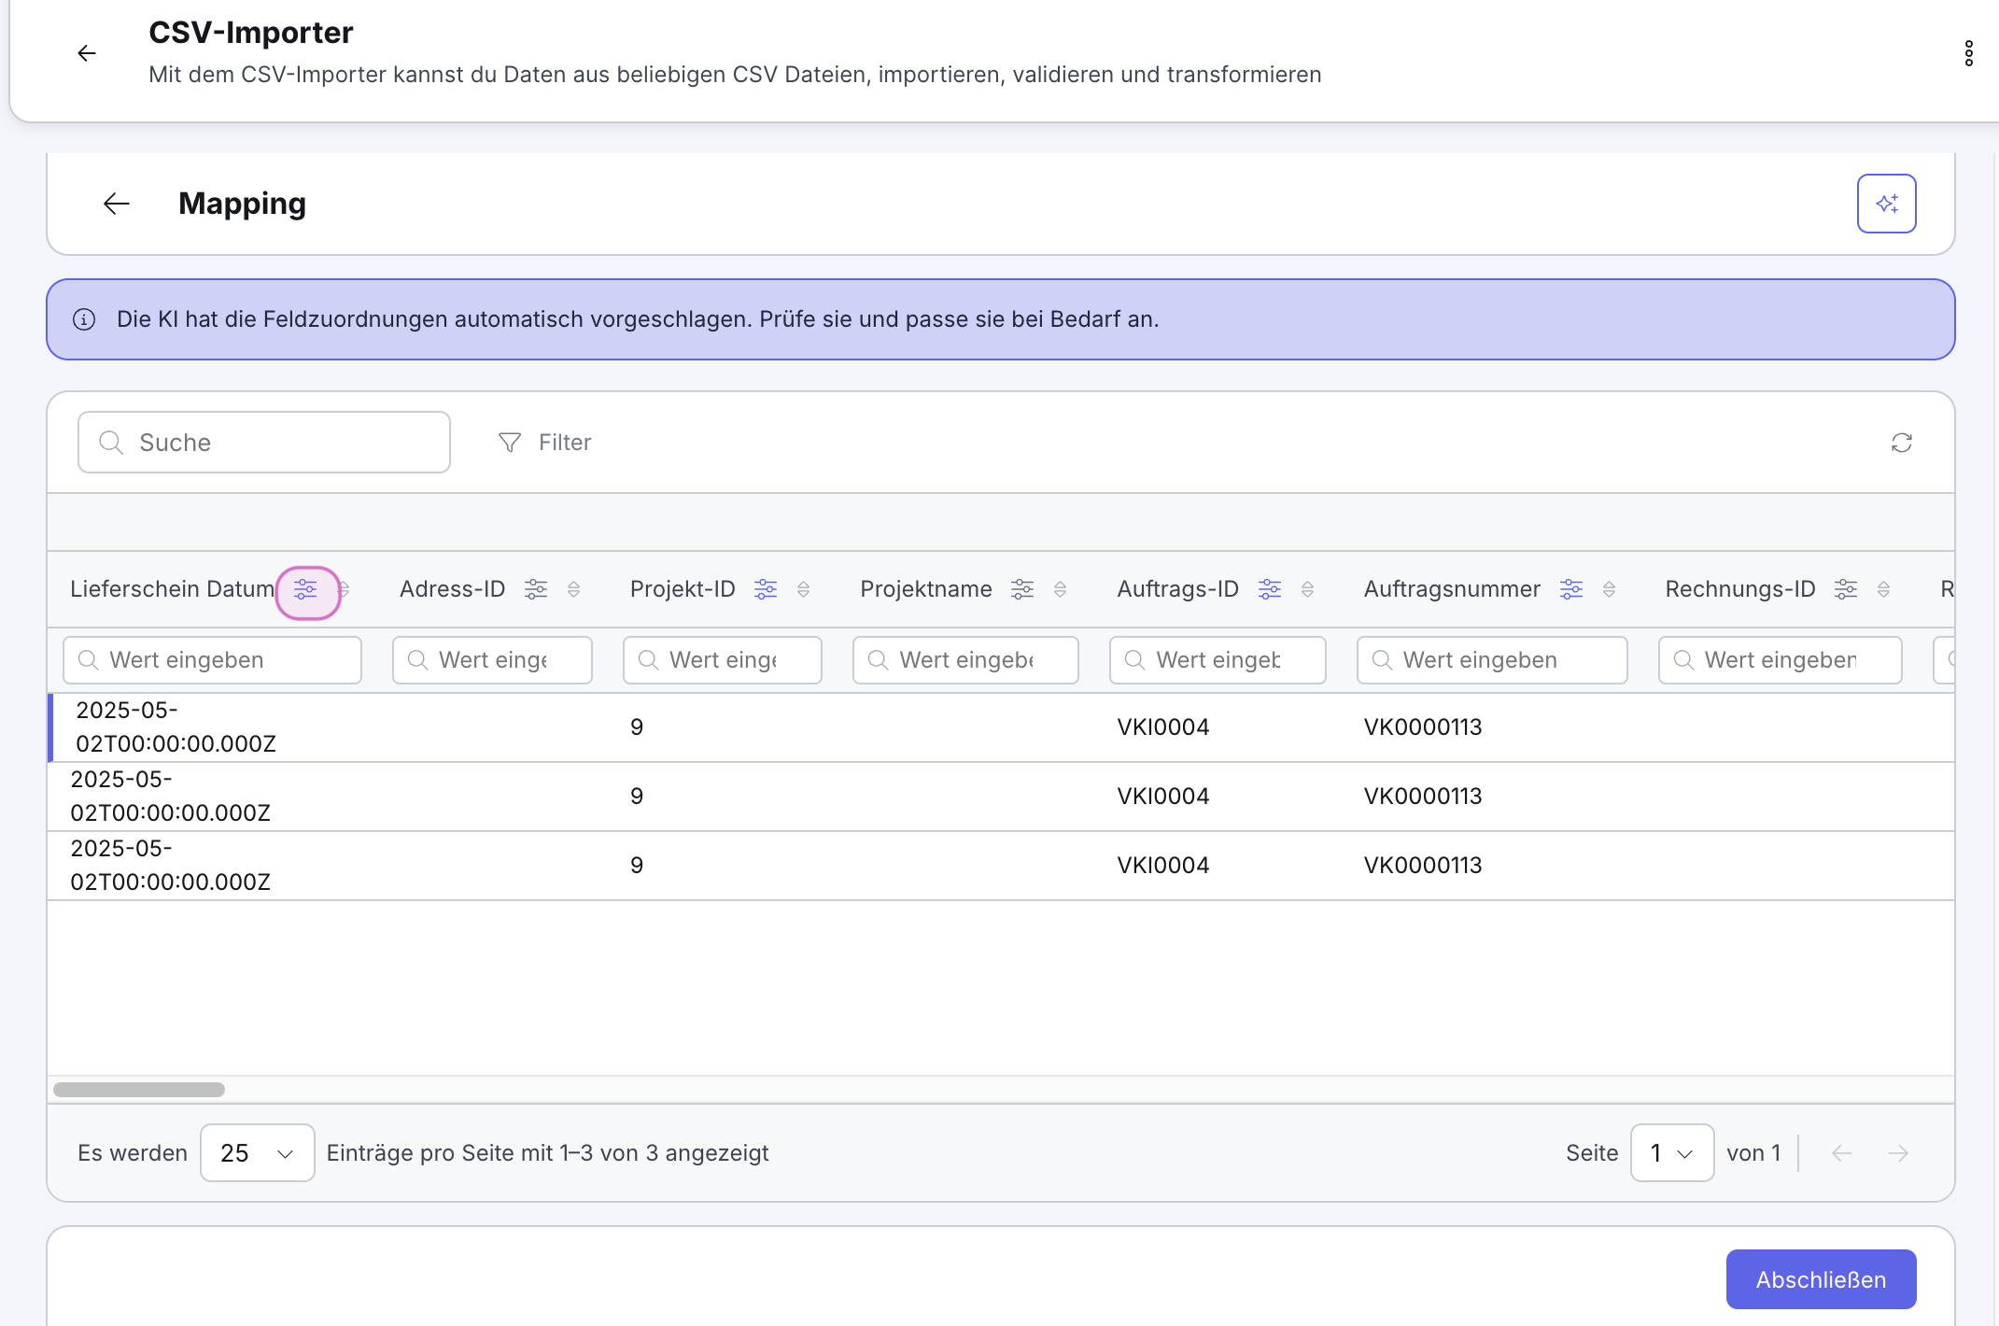Open the Filter options
Screen dimensions: 1999x1326
(x=545, y=443)
